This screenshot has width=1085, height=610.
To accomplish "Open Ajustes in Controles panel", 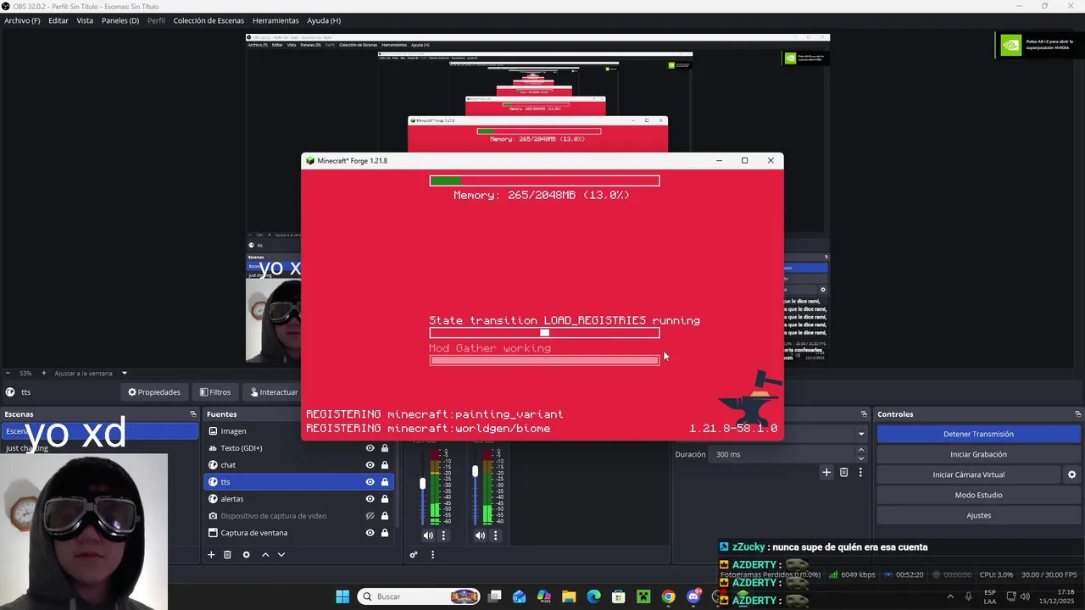I will tap(978, 515).
